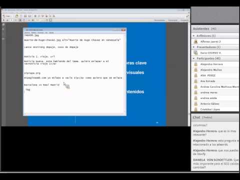This screenshot has height=180, width=240.
Task: Click participant icon next to Ana Estrada
Action: 195,81
